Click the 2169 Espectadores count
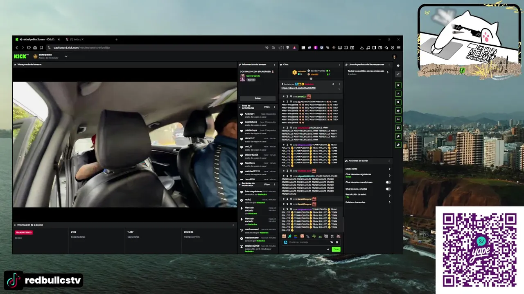 pyautogui.click(x=73, y=232)
